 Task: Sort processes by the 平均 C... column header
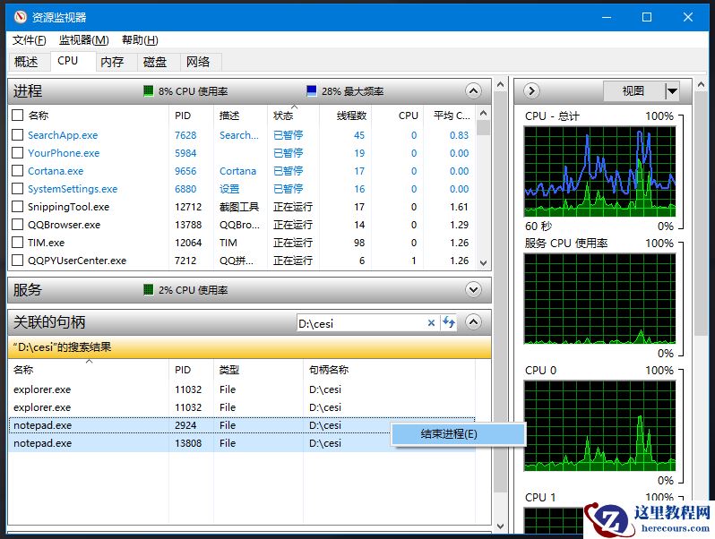click(x=450, y=115)
